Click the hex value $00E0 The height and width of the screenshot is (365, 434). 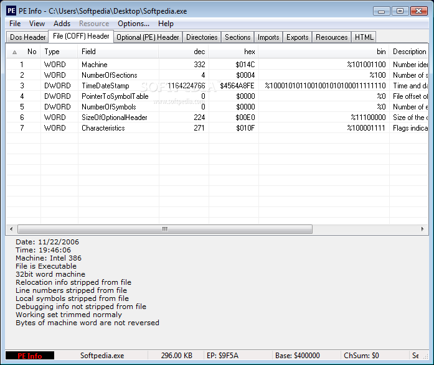245,118
